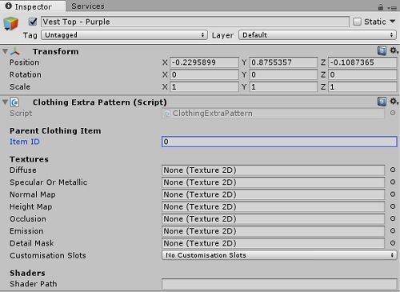
Task: Open object picker for Normal Map
Action: pos(393,194)
